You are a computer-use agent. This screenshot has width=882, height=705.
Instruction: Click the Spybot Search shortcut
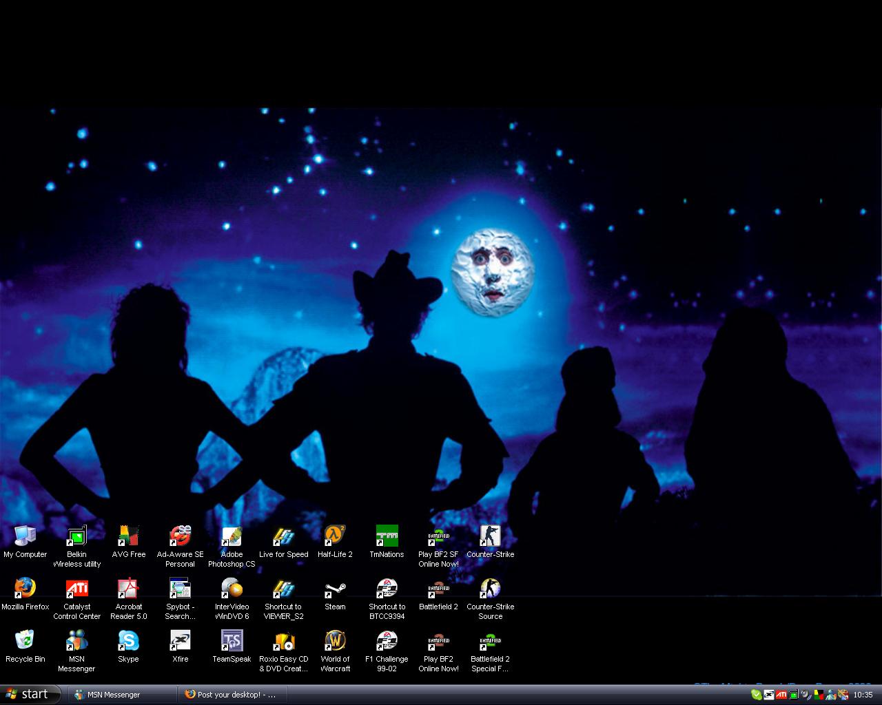(x=180, y=598)
